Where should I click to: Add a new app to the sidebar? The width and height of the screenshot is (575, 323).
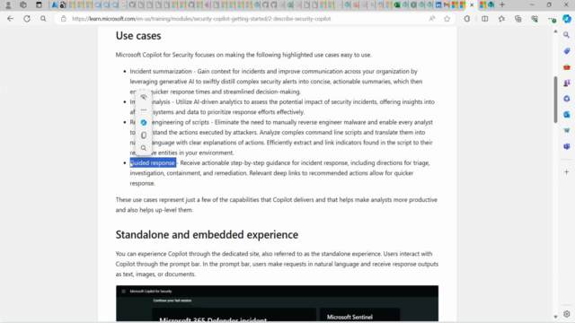click(x=567, y=171)
